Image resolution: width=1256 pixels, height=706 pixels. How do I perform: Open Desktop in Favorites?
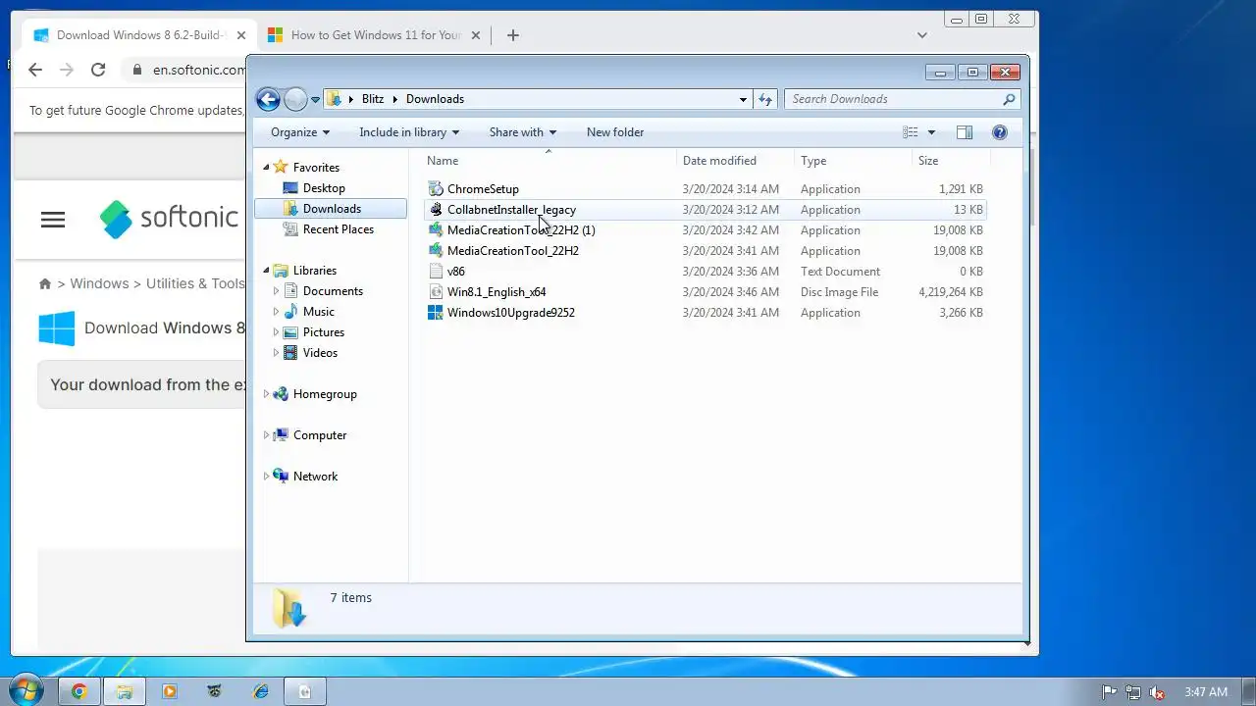coord(324,188)
